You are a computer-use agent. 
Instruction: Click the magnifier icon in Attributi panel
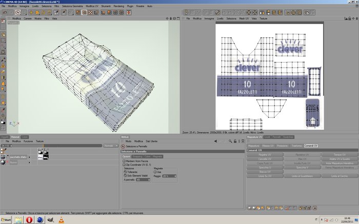(230, 141)
